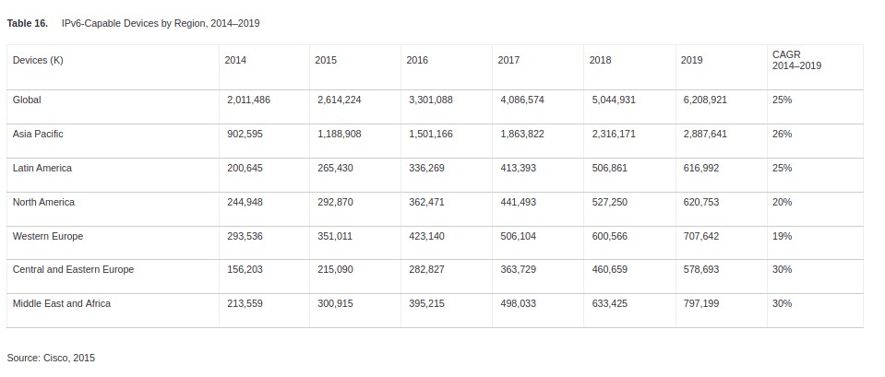Screen dimensions: 885x377
Task: Select the 2015 column header
Action: tap(326, 60)
